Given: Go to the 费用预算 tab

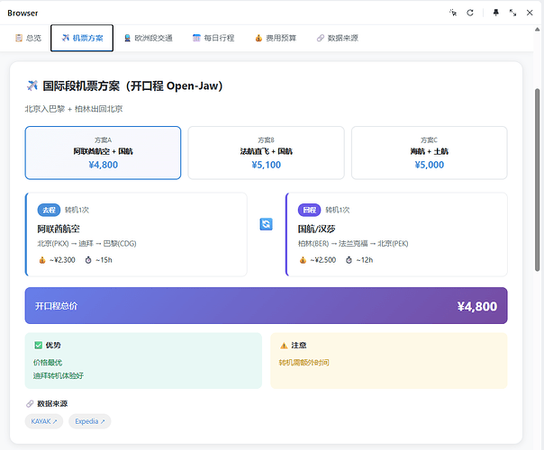Looking at the screenshot, I should (276, 38).
